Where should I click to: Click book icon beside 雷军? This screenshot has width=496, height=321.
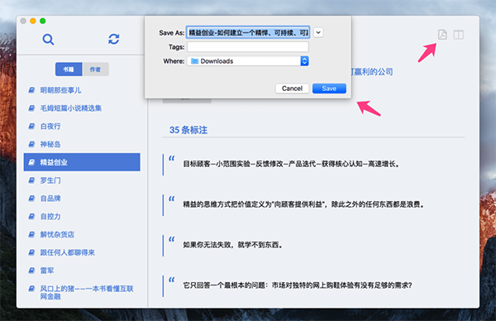(x=31, y=271)
